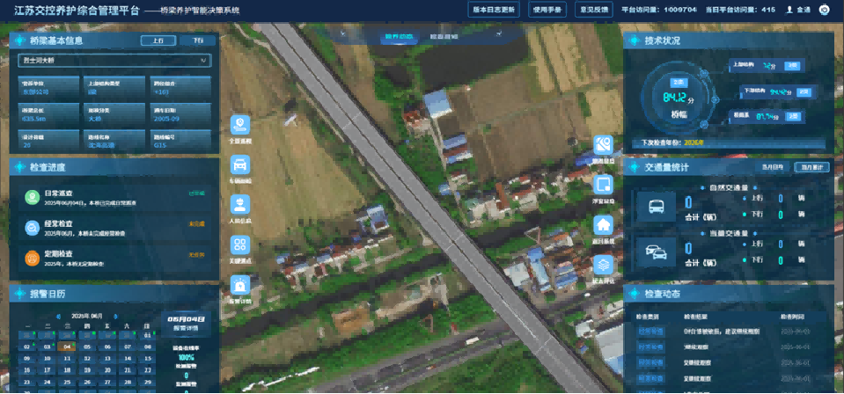Select the second center tab above map

[444, 38]
